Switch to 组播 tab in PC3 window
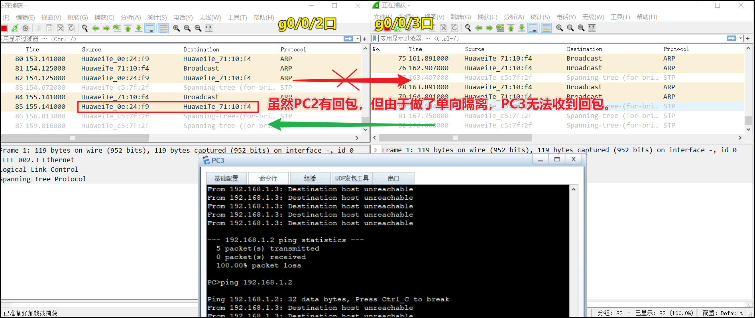Screen dimensions: 755x318 tap(310, 178)
